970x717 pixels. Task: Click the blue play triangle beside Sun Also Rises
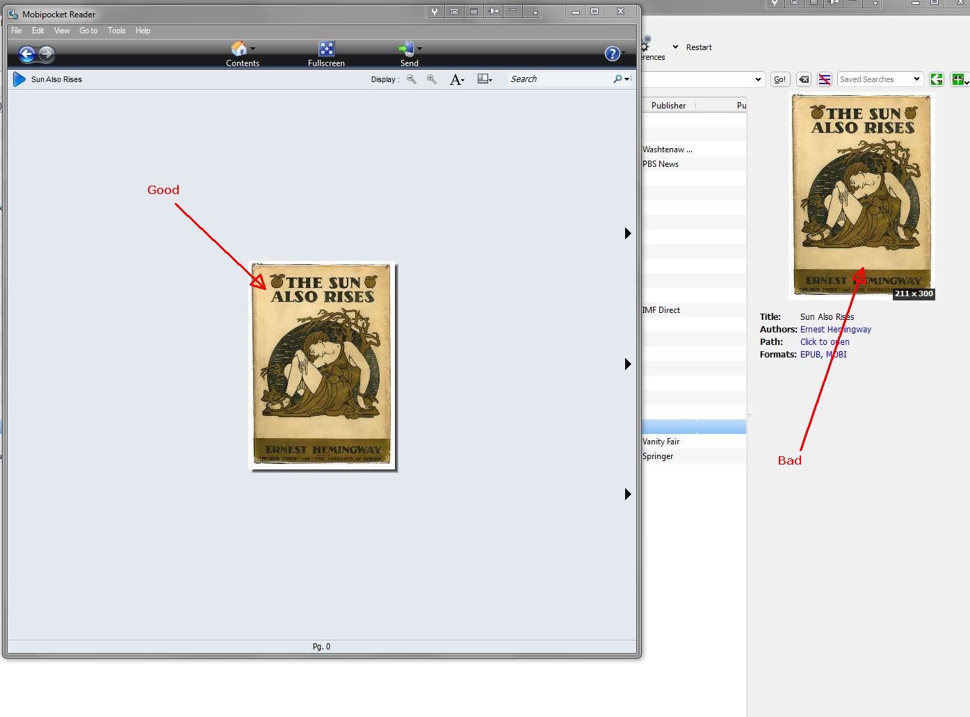[19, 79]
